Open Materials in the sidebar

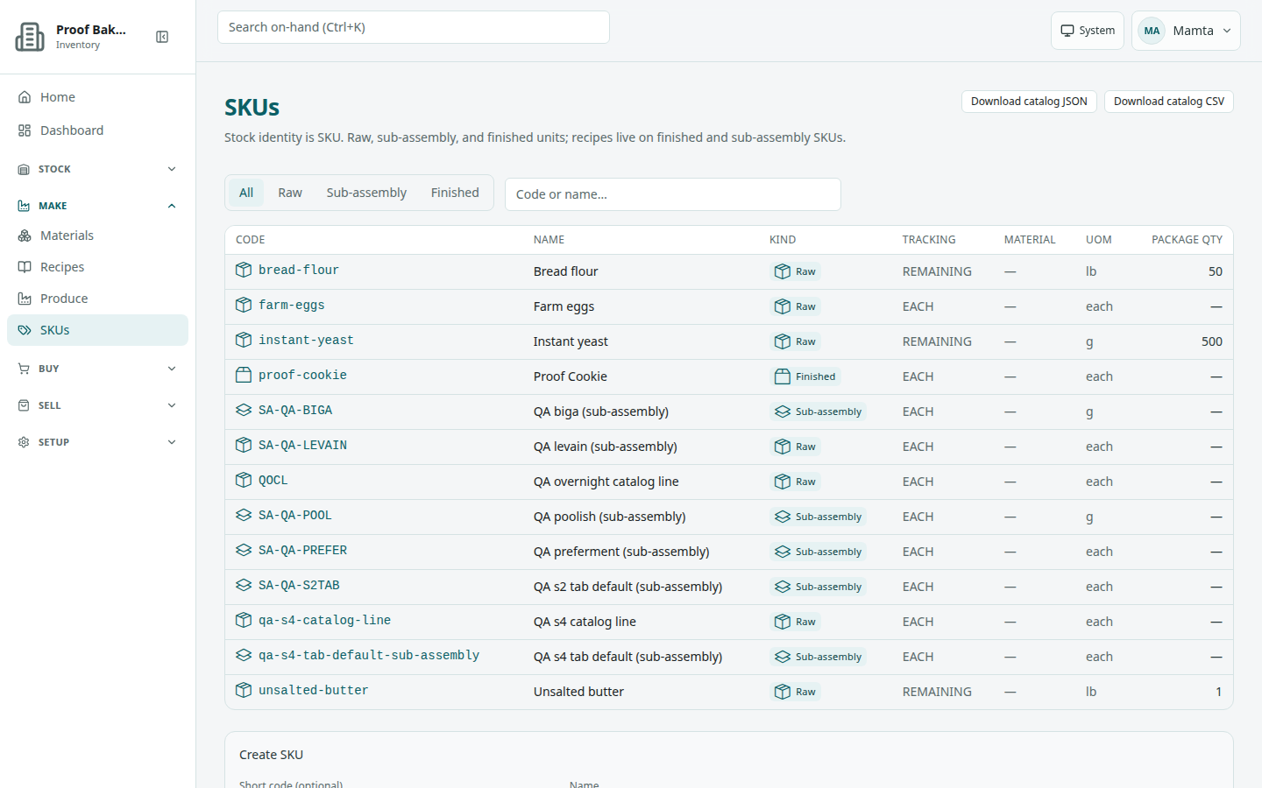(97, 236)
